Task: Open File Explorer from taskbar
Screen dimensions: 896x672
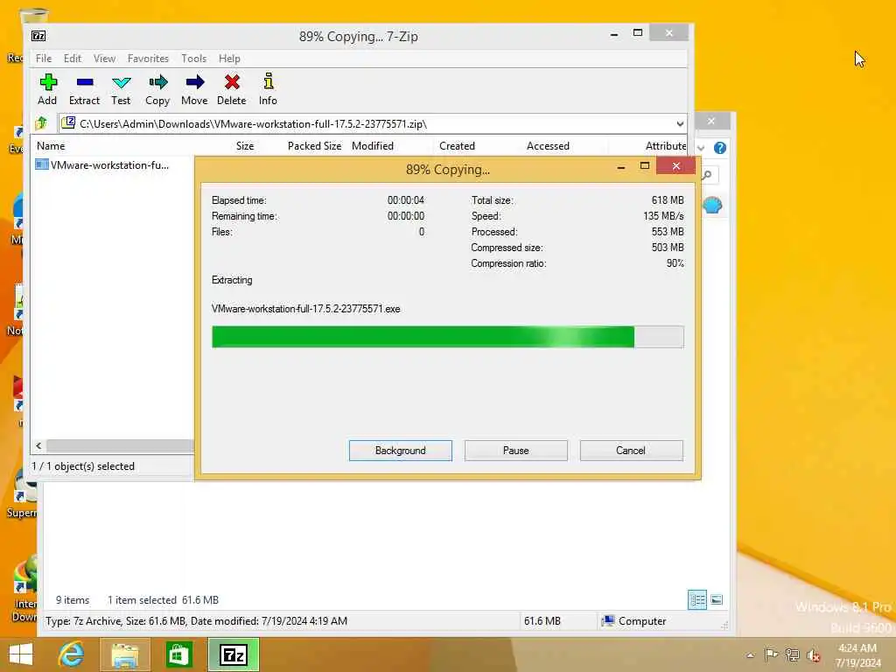Action: (x=124, y=654)
